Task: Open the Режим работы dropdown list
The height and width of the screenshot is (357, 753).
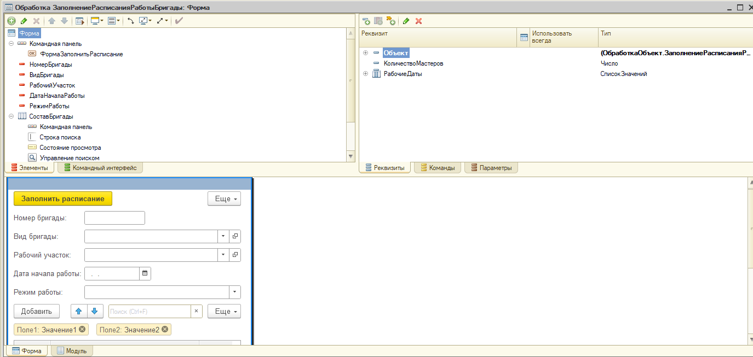Action: coord(234,292)
